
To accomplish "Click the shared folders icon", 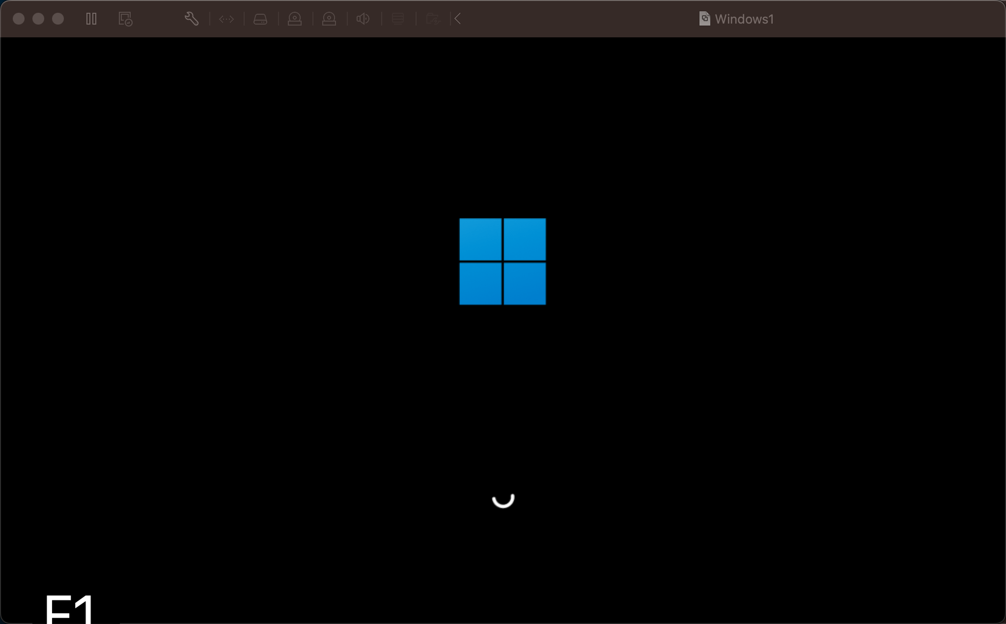I will tap(433, 19).
